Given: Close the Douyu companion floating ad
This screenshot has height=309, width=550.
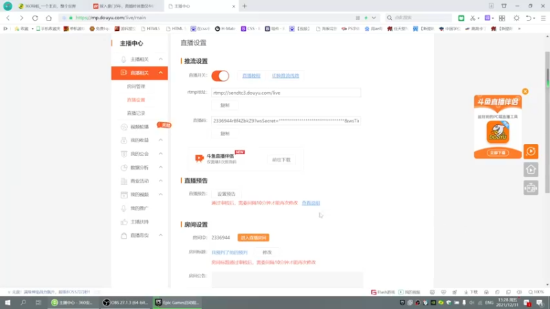Looking at the screenshot, I should [x=525, y=91].
